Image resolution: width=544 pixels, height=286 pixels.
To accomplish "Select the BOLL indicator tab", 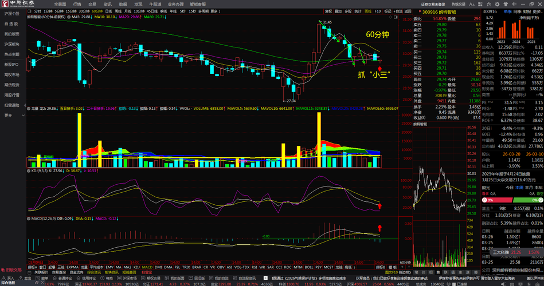I will tap(309, 267).
